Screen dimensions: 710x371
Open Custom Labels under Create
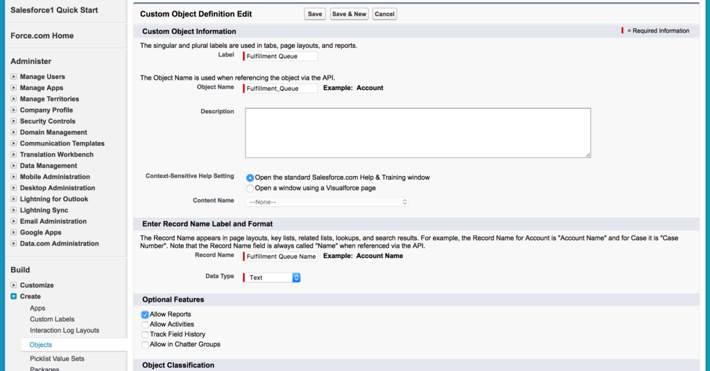coord(52,319)
